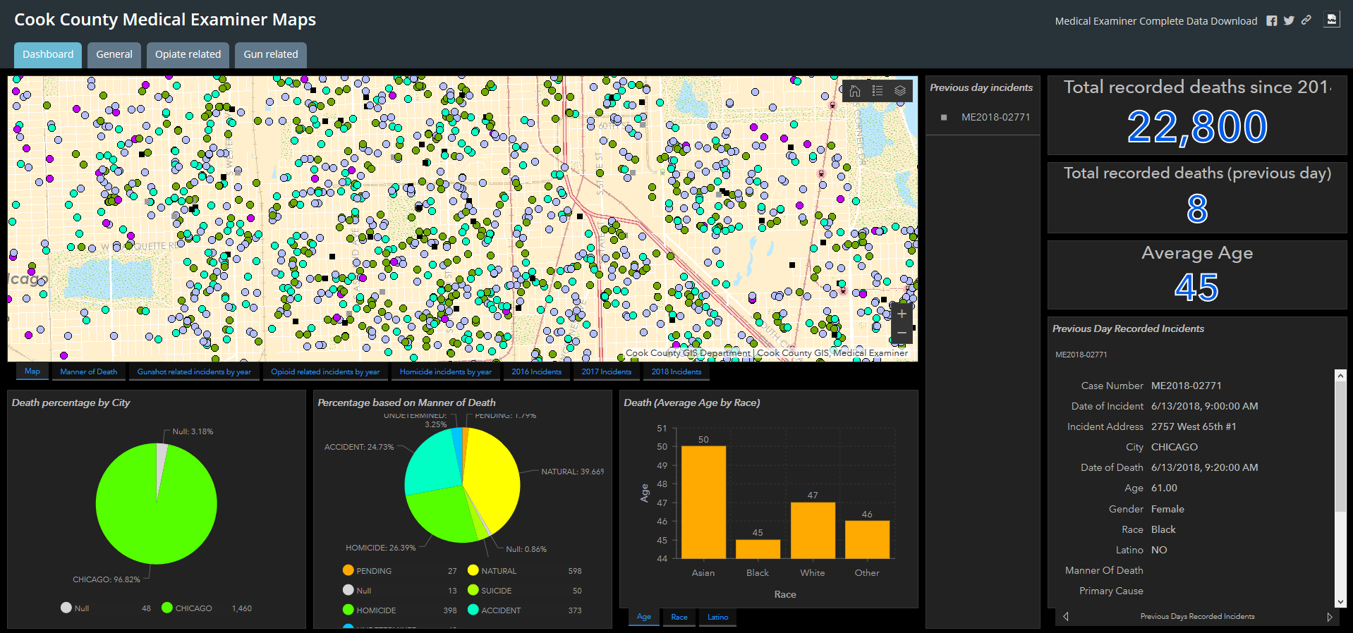Switch to the Opiate related tab
The width and height of the screenshot is (1353, 633).
coord(188,54)
